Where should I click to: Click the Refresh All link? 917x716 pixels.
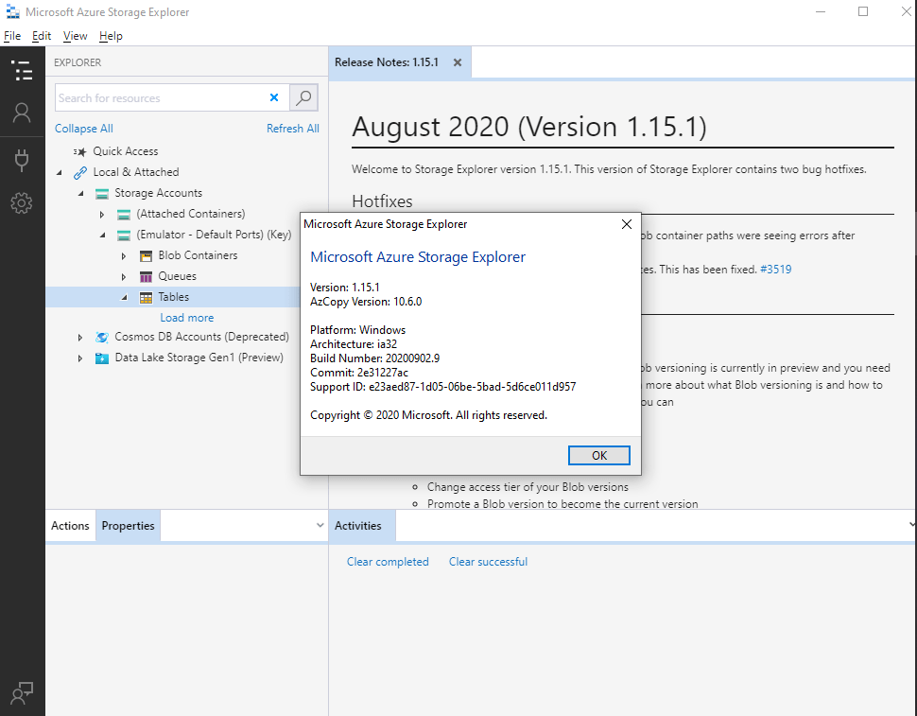(293, 128)
